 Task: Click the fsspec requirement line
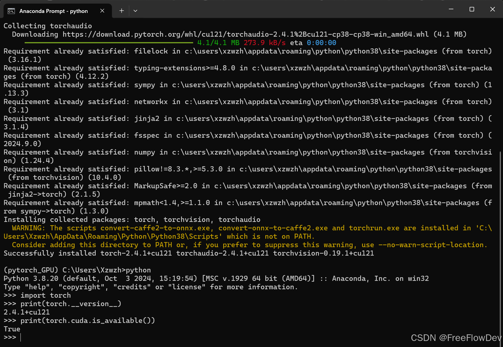[248, 140]
